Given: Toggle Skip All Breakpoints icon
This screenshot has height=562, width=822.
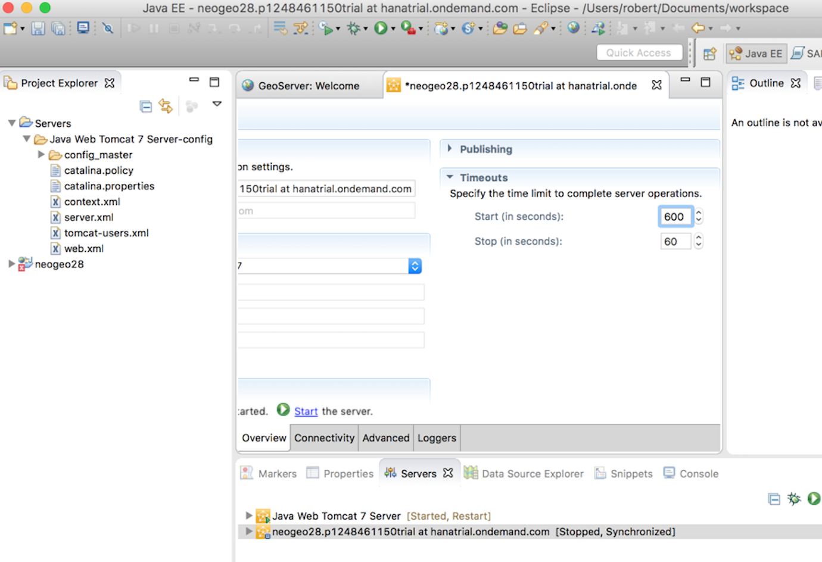Looking at the screenshot, I should click(108, 28).
